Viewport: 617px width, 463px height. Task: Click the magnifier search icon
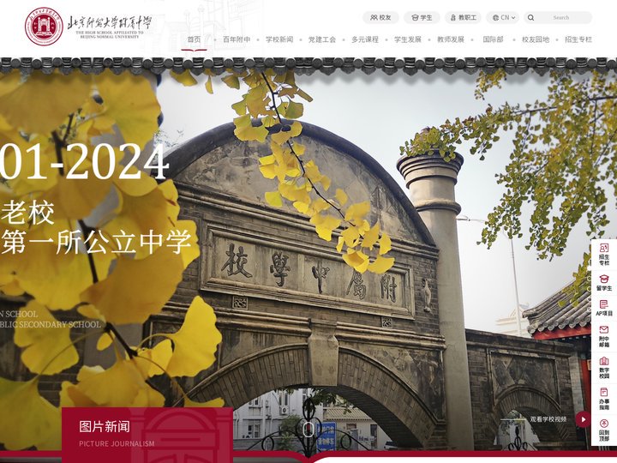tap(530, 18)
